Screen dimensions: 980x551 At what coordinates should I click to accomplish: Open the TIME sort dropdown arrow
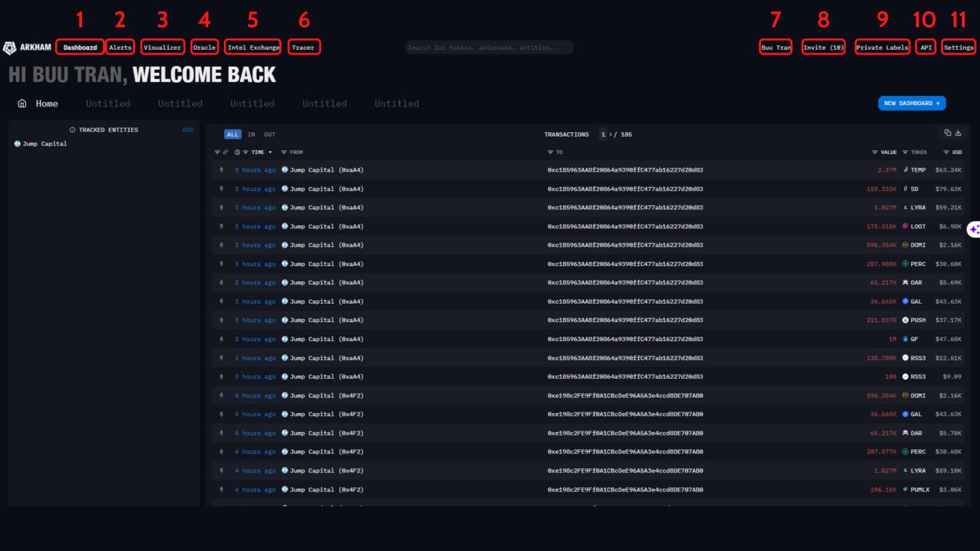coord(270,153)
